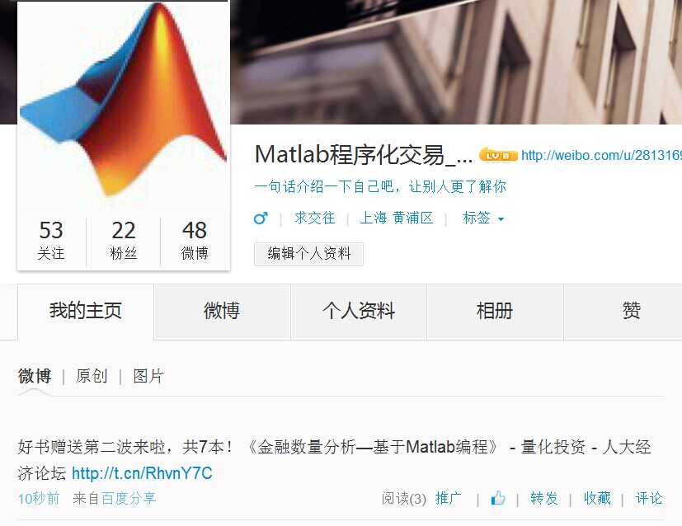
Task: Open the 赞 likes tab
Action: 631,312
